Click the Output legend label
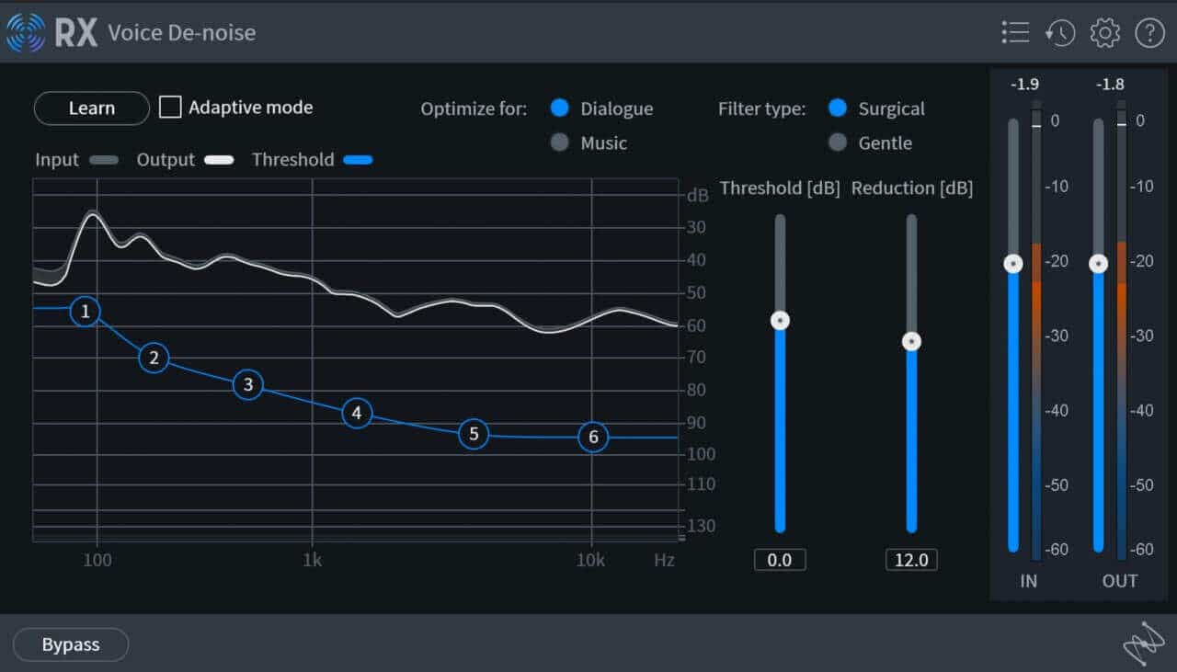Viewport: 1177px width, 672px height. 166,160
